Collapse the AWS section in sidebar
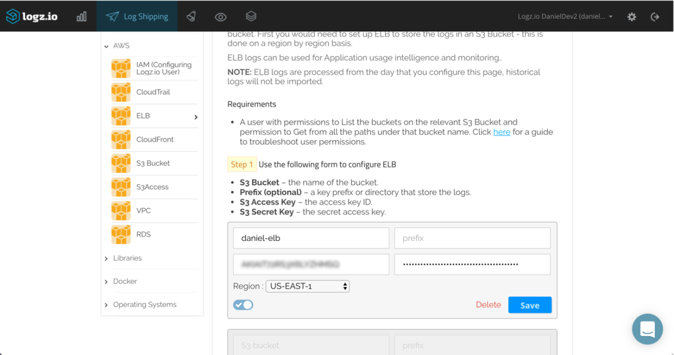674x355 pixels. click(x=105, y=45)
